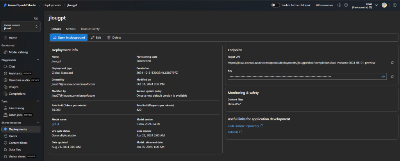Viewport: 400px width, 161px height.
Task: Collapse the sidebar with the panel icon
Action: tap(36, 18)
